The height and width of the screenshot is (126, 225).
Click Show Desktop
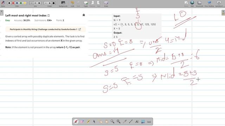point(209,4)
